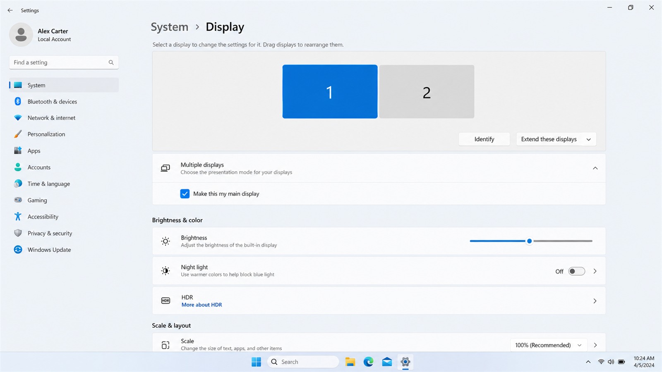Viewport: 662px width, 372px height.
Task: Open Night light settings chevron
Action: pos(595,271)
